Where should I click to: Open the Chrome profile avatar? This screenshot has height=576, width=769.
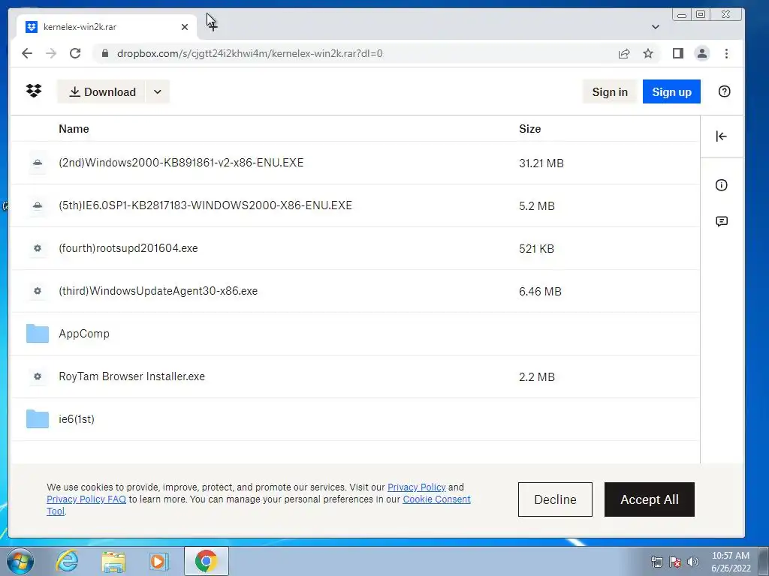(x=702, y=53)
